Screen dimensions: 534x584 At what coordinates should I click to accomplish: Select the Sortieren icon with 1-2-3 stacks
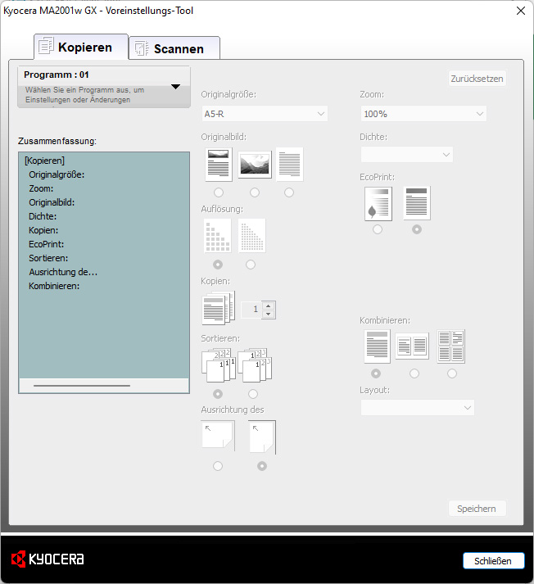(255, 365)
